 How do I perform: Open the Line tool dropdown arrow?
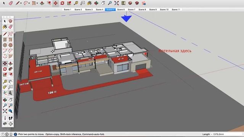coord(21,3)
